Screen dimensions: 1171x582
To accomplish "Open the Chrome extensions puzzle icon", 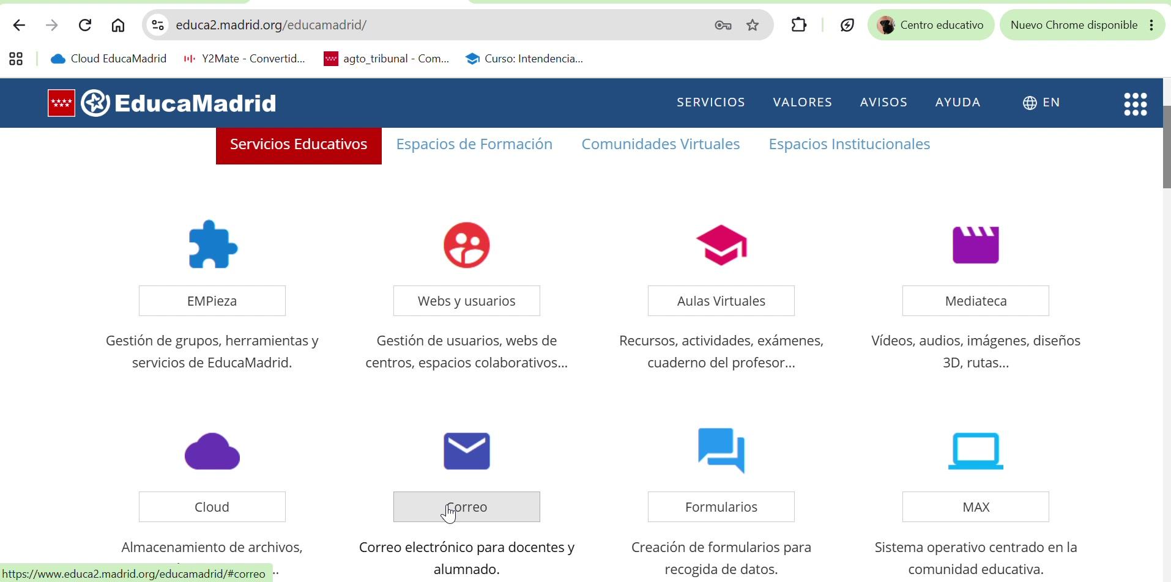I will 799,25.
